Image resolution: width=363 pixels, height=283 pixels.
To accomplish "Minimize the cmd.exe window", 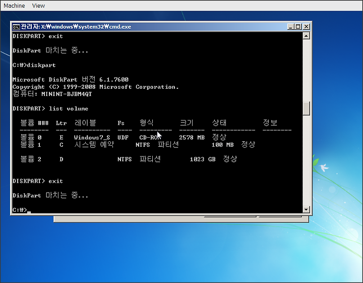I will tap(290, 27).
